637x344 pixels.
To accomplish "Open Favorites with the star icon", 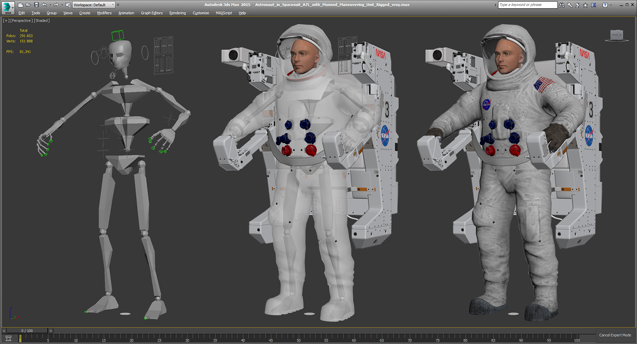I will click(x=585, y=5).
